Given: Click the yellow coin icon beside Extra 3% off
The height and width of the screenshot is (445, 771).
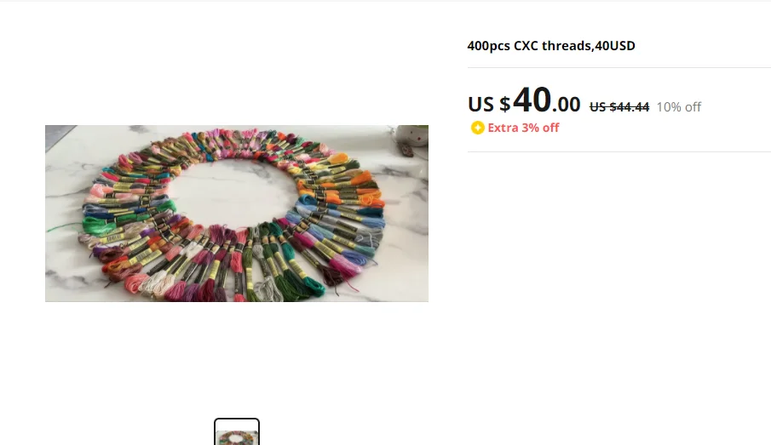Looking at the screenshot, I should click(x=477, y=128).
